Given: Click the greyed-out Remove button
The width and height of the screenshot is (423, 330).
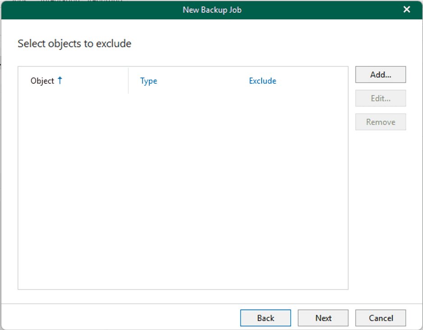Looking at the screenshot, I should tap(380, 122).
